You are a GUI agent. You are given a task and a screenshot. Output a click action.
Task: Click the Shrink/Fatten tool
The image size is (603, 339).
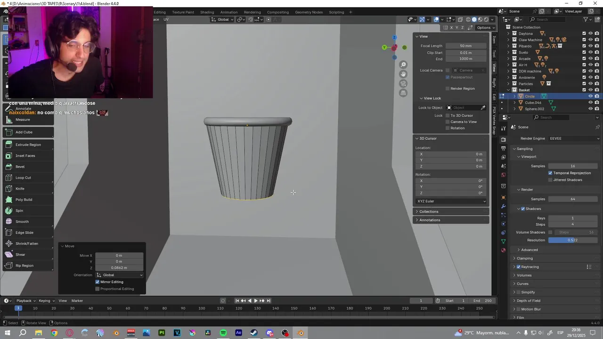(x=26, y=243)
